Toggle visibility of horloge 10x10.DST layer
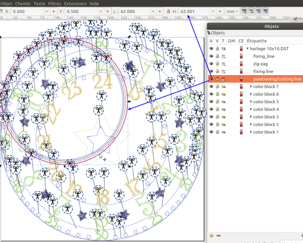 click(x=211, y=49)
